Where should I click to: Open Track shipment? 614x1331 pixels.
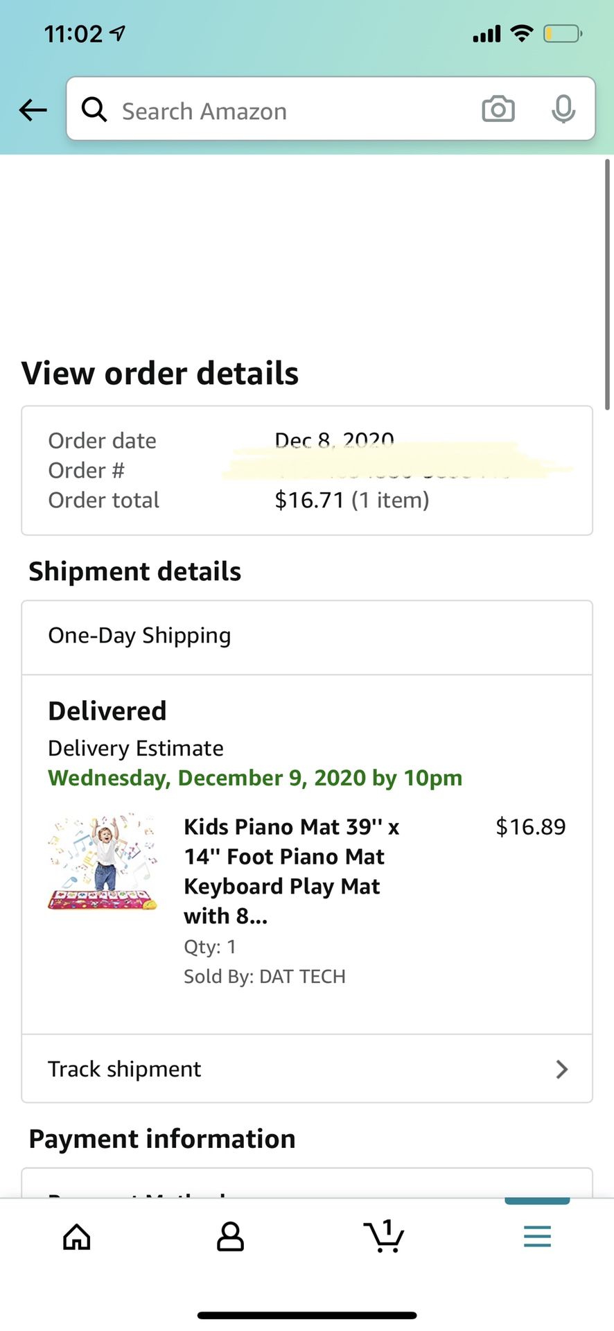point(125,1069)
